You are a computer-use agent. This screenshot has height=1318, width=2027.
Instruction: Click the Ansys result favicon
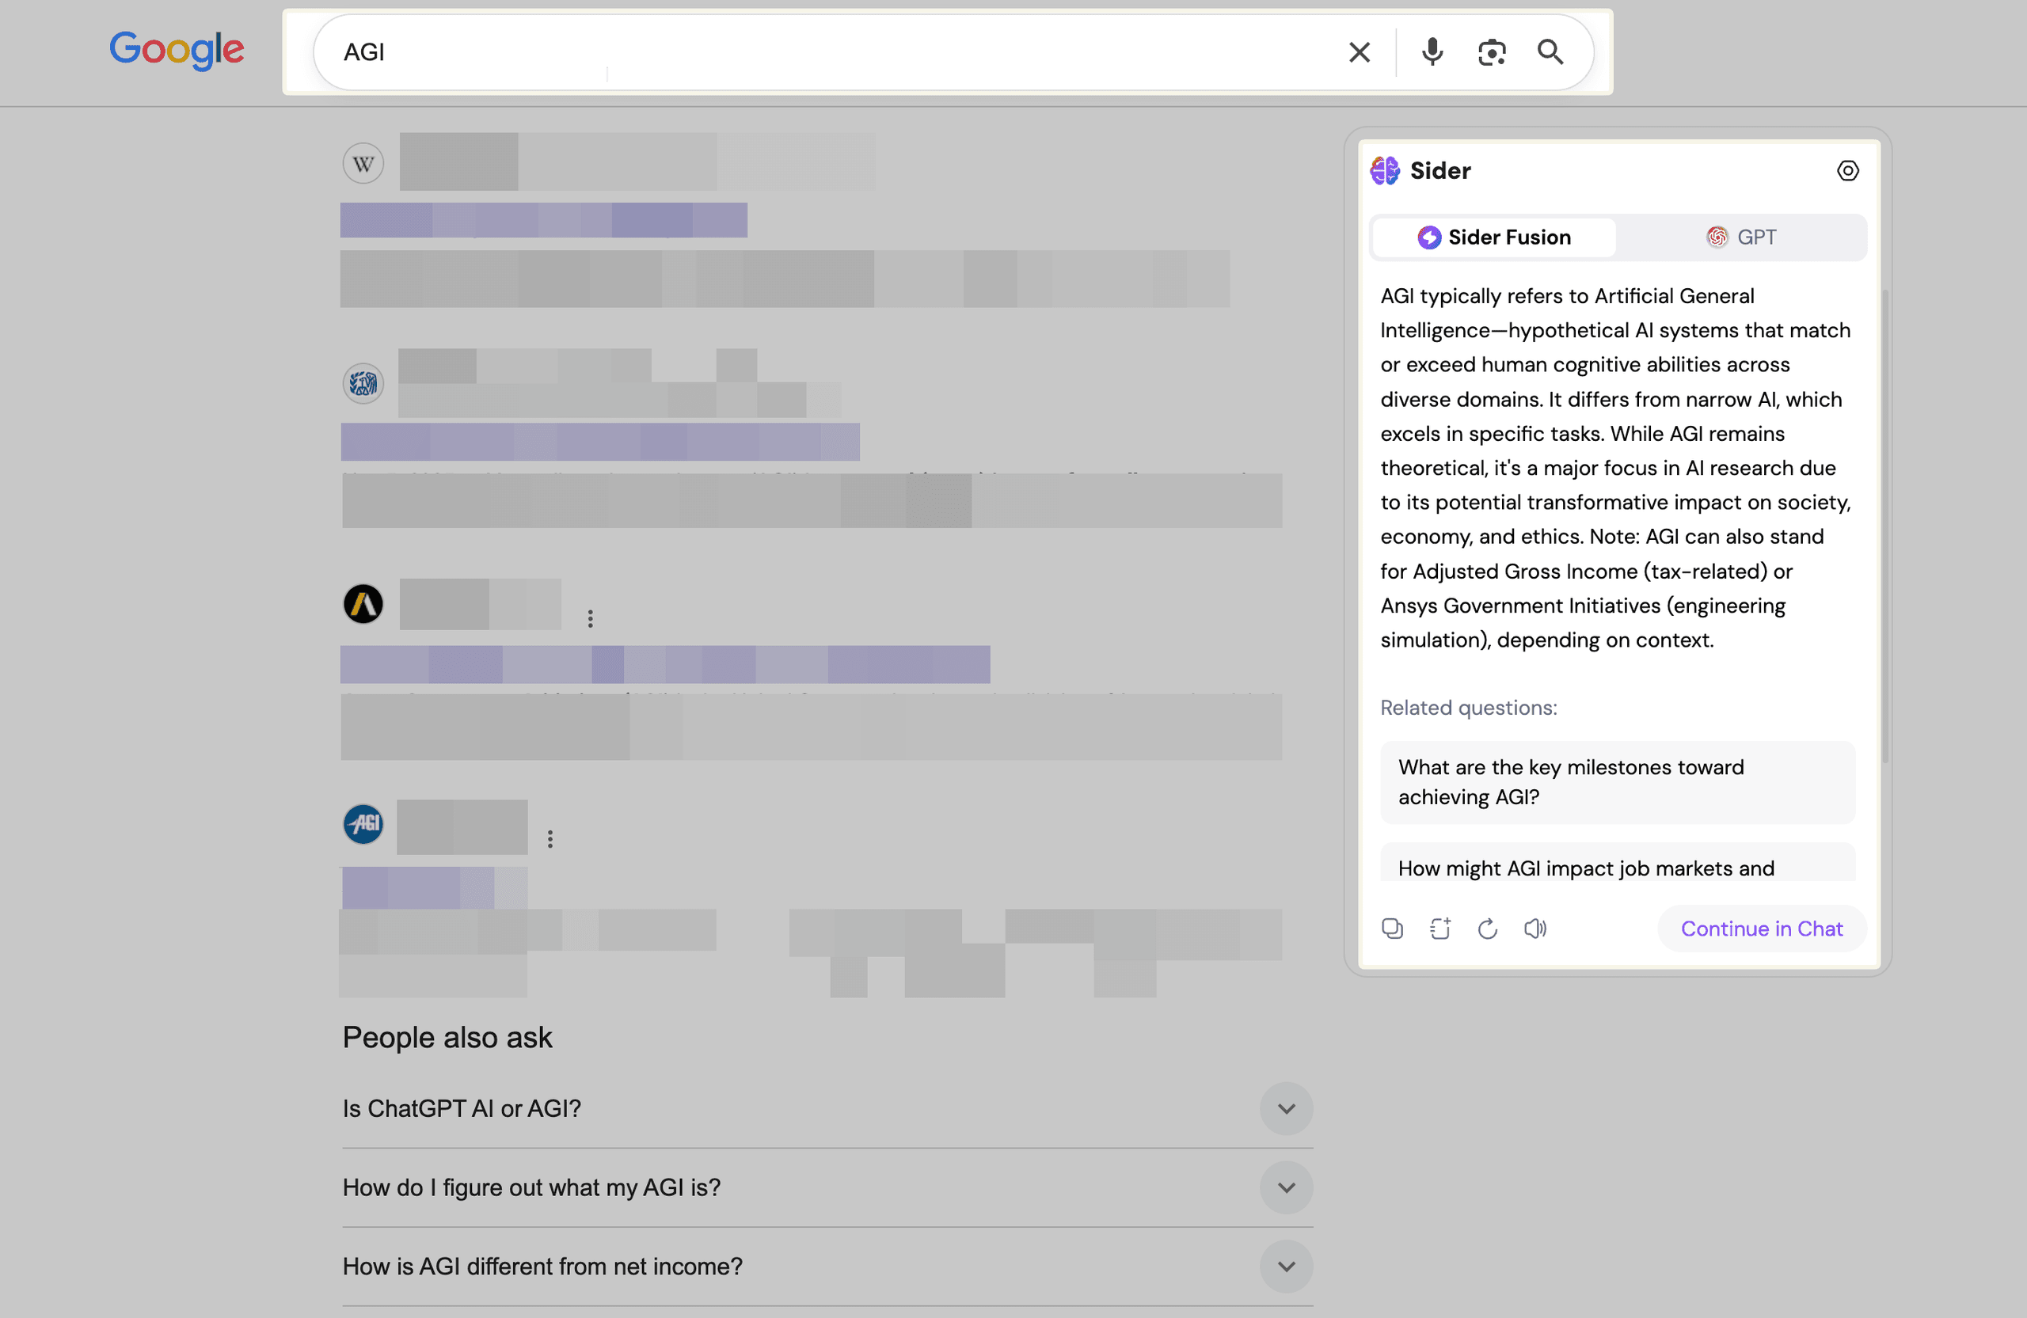tap(363, 604)
